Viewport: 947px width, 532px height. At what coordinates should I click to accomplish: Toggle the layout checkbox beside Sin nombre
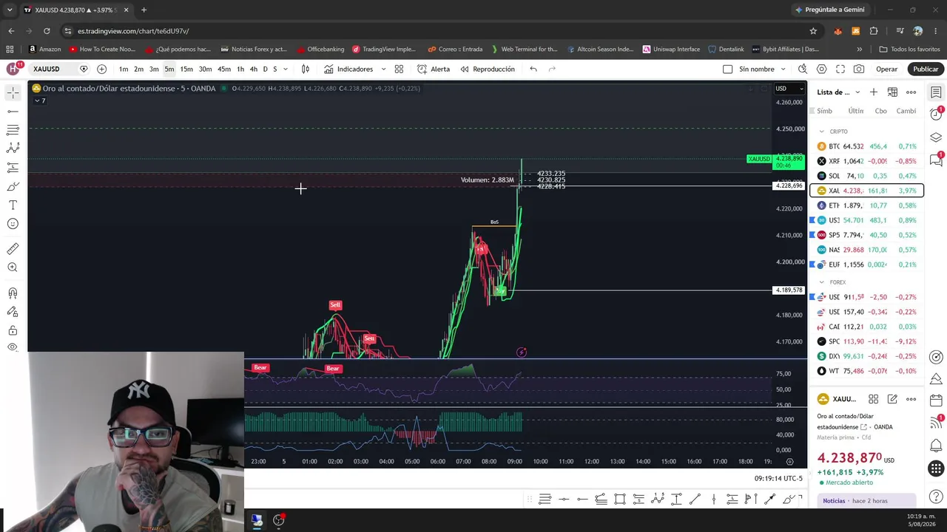(x=727, y=69)
